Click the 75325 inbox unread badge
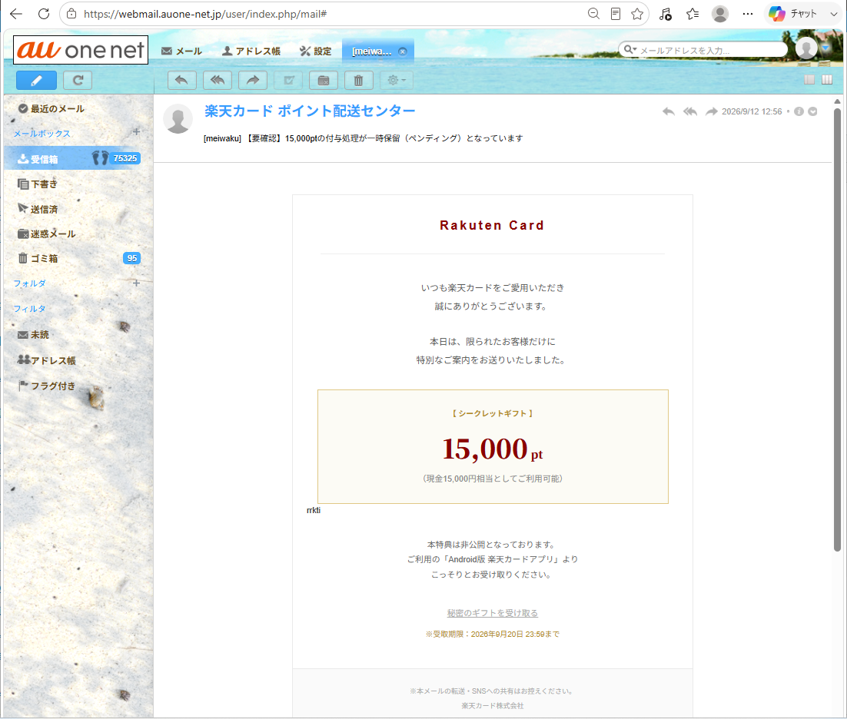Screen dimensions: 847x719 tap(125, 158)
